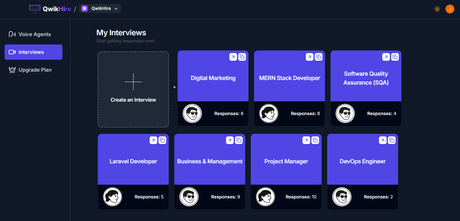
Task: Copy link icon on MERN Stack Developer card
Action: (x=319, y=57)
